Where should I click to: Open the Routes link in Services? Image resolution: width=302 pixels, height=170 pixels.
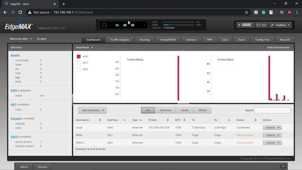pyautogui.click(x=15, y=55)
